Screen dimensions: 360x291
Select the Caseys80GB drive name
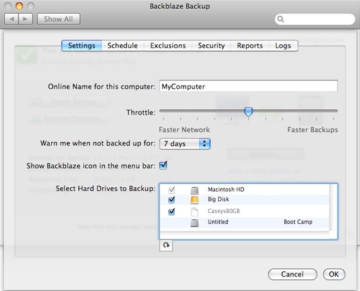224,211
